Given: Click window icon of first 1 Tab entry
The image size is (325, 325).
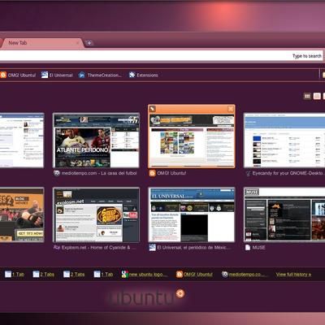Looking at the screenshot, I should 8,275.
